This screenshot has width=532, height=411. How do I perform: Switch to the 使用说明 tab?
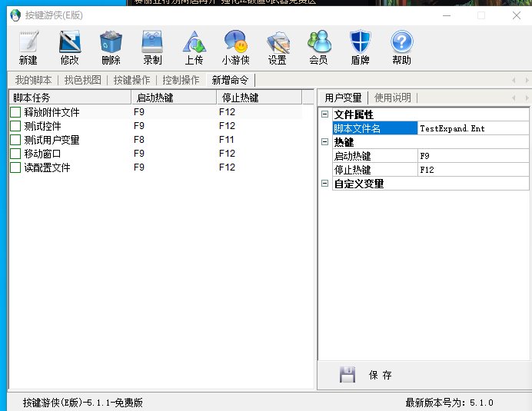tap(393, 98)
